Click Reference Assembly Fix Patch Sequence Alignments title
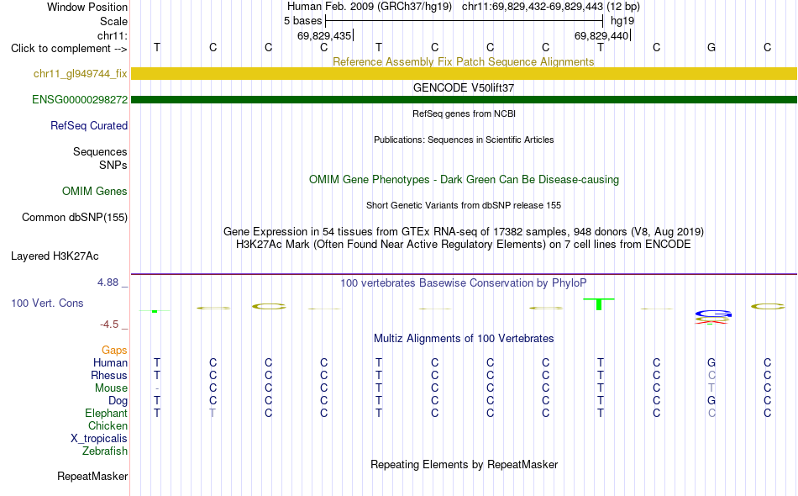Screen dimensions: 798x496 [463, 61]
